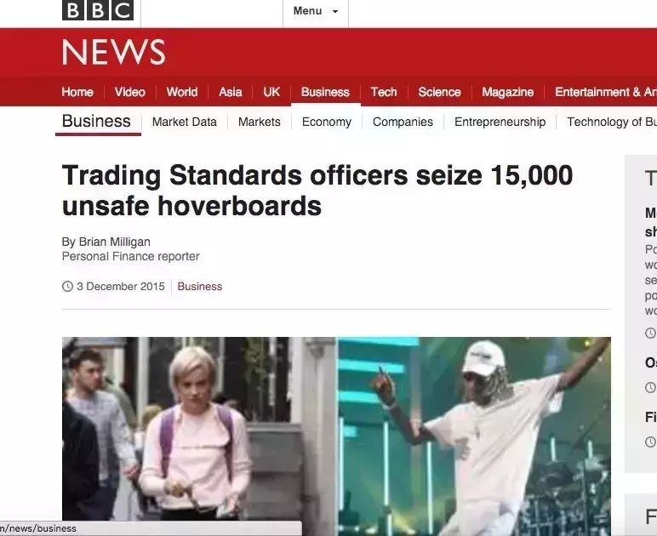Open the Menu dropdown arrow
Viewport: 657px width, 536px height.
coord(335,11)
